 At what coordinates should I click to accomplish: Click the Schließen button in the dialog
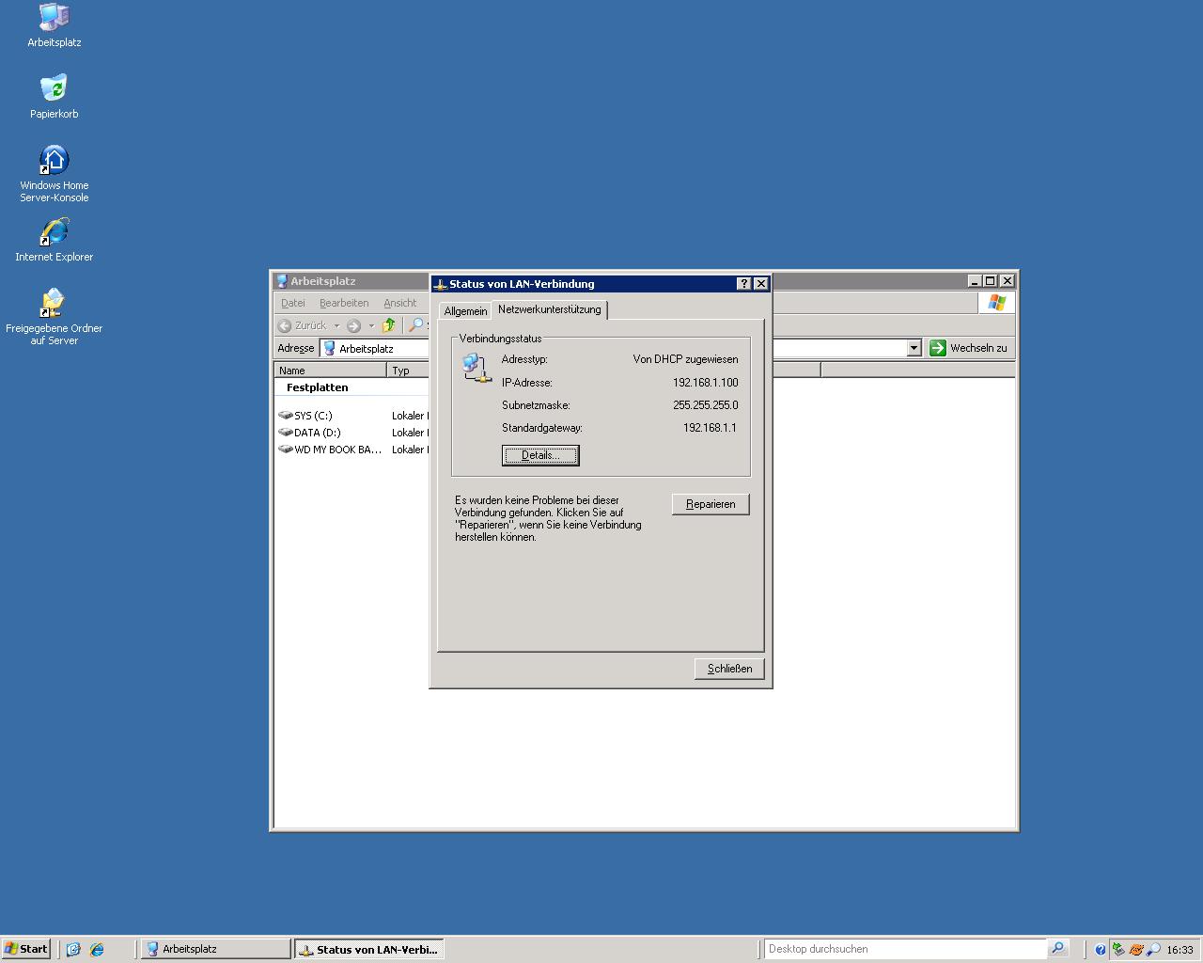729,669
